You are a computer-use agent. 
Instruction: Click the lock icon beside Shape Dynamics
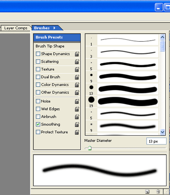[x=77, y=54]
